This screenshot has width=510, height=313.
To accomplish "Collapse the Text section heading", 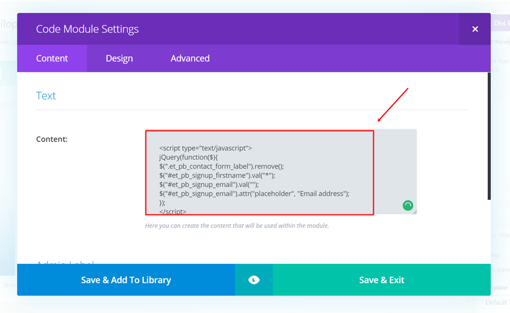I will point(46,96).
